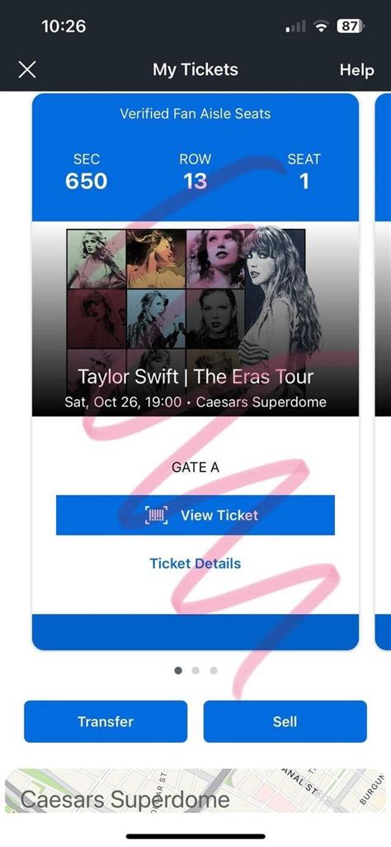
Task: Tap the cellular signal bars icon
Action: point(295,26)
